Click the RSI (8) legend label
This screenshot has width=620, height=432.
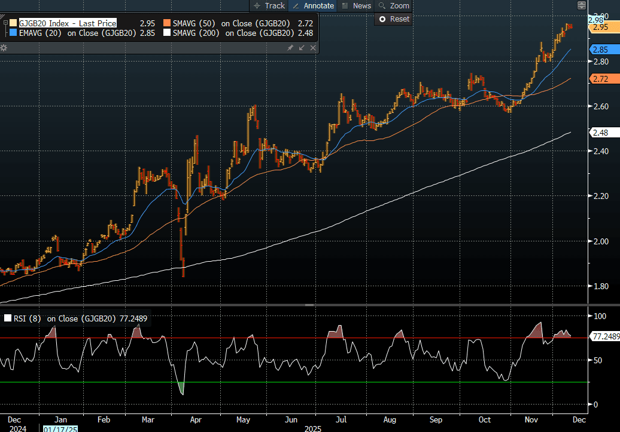[27, 318]
